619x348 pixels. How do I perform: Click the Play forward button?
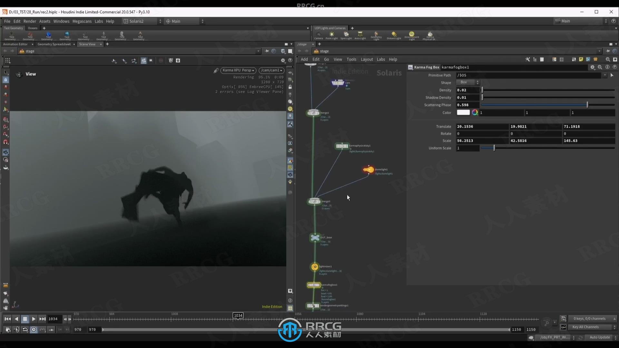click(x=34, y=319)
